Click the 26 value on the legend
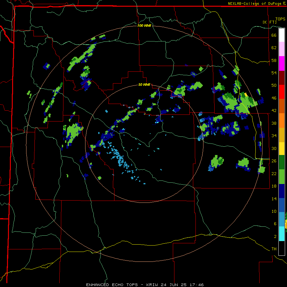This screenshot has width=287, height=287. click(274, 161)
